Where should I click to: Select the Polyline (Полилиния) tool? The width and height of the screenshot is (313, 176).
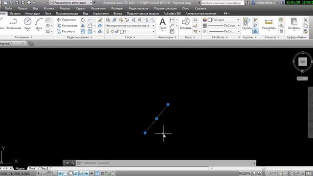click(13, 24)
